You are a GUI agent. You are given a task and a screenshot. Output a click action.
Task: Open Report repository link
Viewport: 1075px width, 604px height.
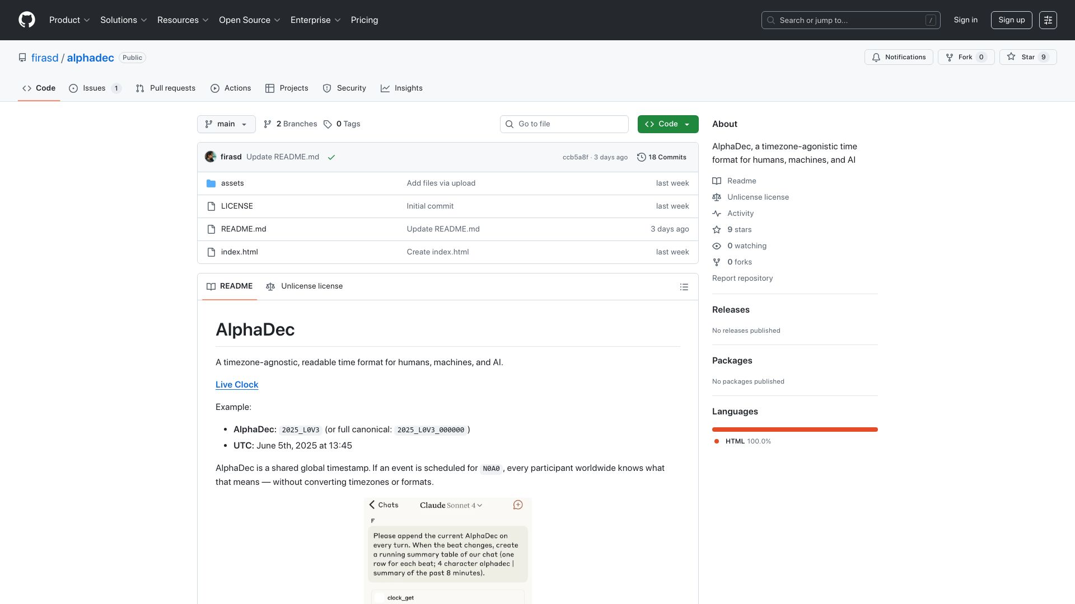coord(742,279)
